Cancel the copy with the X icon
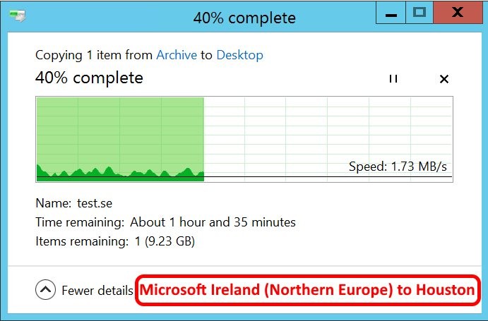 pyautogui.click(x=444, y=79)
